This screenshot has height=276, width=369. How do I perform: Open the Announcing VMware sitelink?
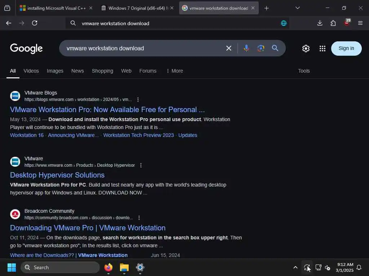pos(73,135)
